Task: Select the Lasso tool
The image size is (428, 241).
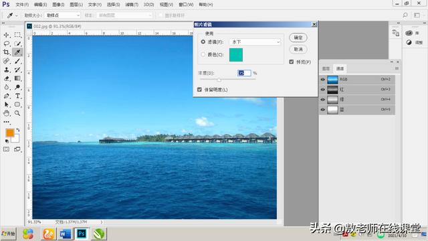Action: (6, 44)
